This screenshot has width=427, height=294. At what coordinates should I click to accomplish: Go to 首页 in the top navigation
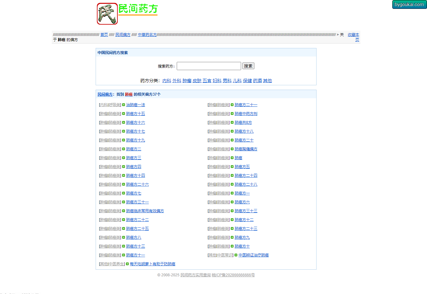point(104,35)
